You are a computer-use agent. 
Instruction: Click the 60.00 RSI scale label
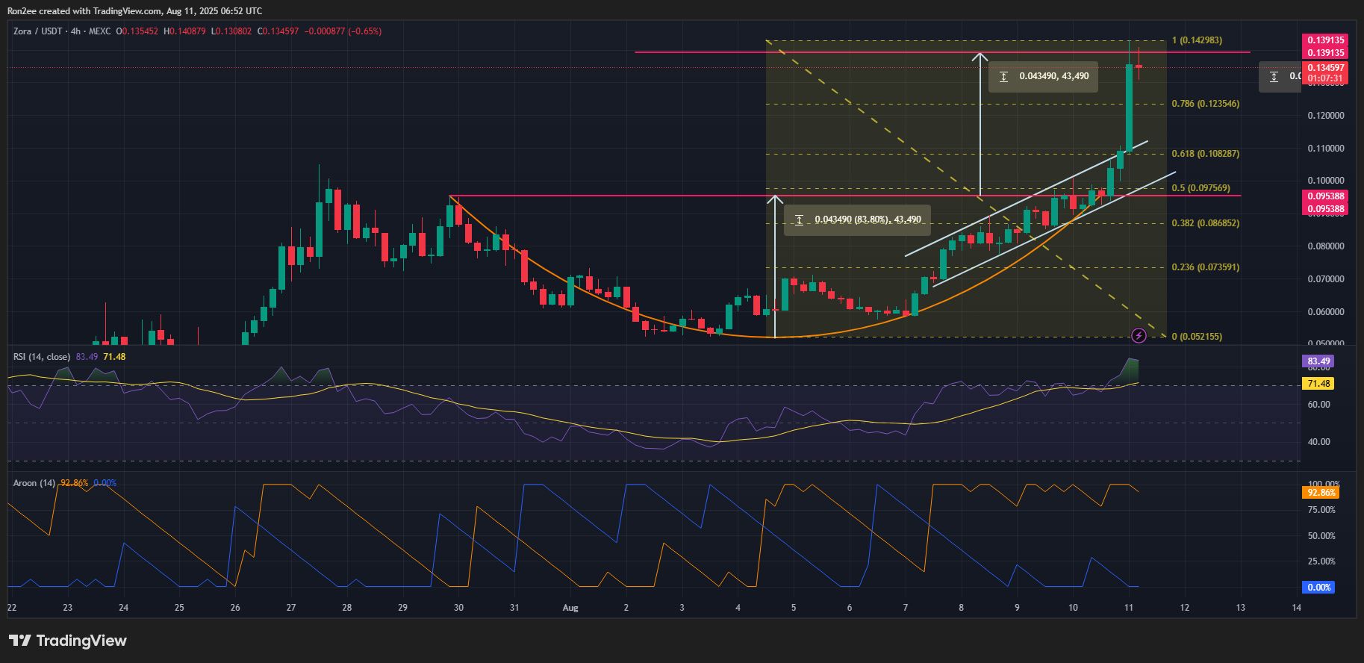1319,405
